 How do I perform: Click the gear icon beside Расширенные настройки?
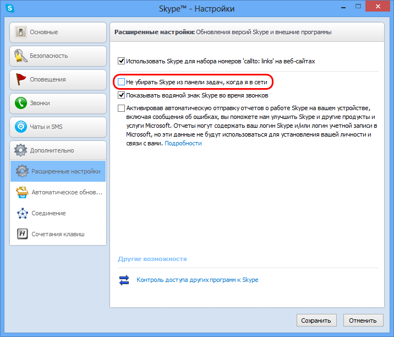point(22,171)
